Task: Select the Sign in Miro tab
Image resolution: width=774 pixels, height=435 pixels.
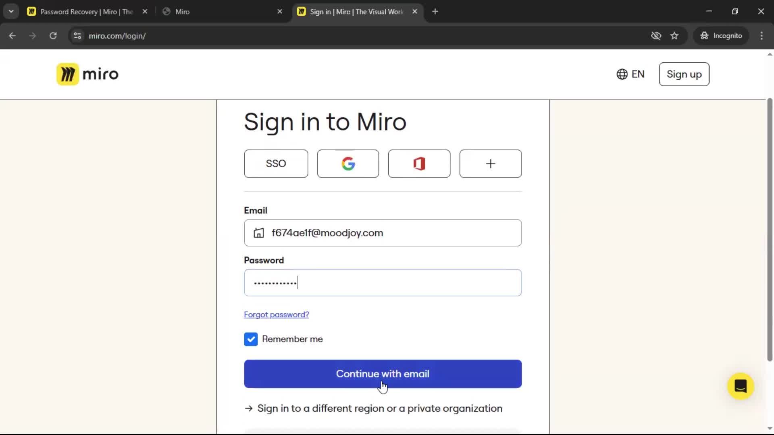Action: pos(357,12)
